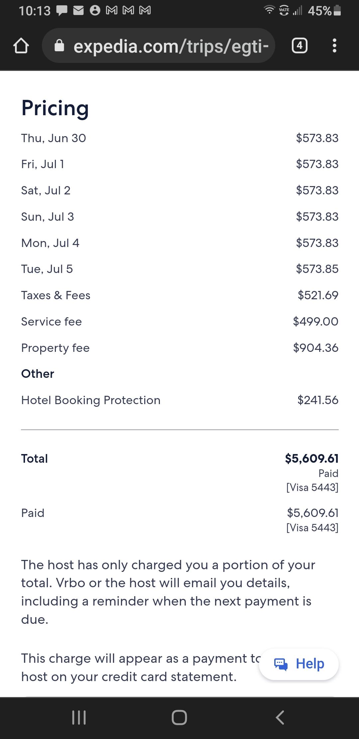Tap the Total amount $5,609.61

[x=311, y=459]
